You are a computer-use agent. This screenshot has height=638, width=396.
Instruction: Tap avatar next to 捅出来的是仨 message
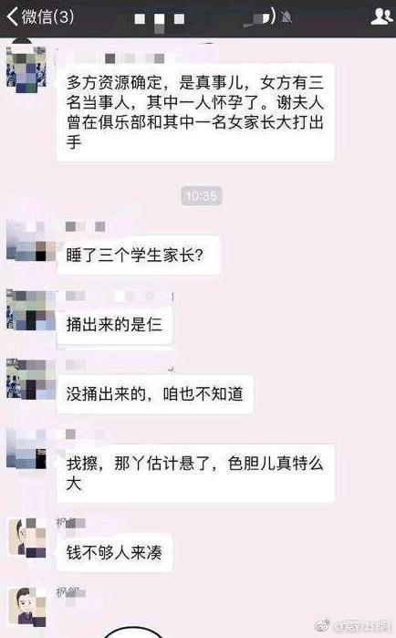(x=30, y=310)
